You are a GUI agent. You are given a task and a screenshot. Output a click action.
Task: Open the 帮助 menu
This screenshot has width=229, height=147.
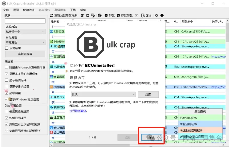pos(83,10)
